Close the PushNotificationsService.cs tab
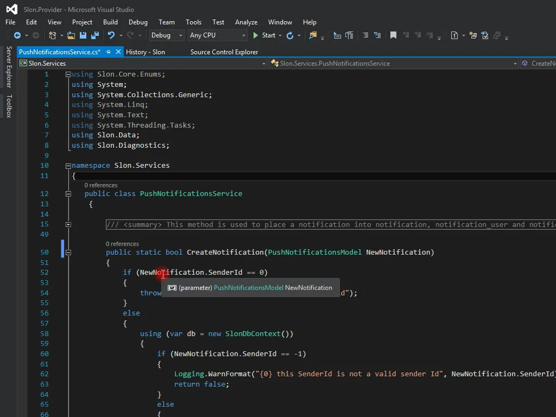The height and width of the screenshot is (417, 556). (x=118, y=52)
